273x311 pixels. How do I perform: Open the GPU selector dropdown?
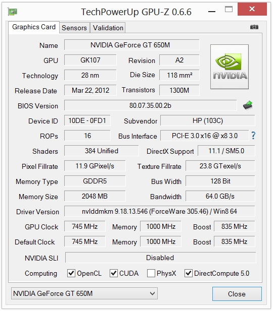pos(84,293)
